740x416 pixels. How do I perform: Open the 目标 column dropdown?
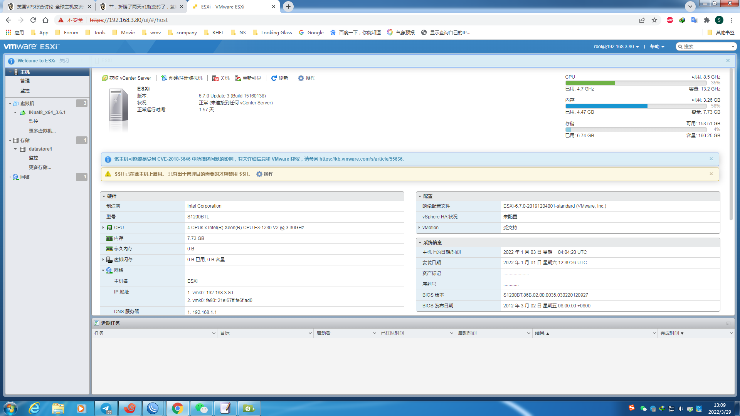[x=310, y=333]
